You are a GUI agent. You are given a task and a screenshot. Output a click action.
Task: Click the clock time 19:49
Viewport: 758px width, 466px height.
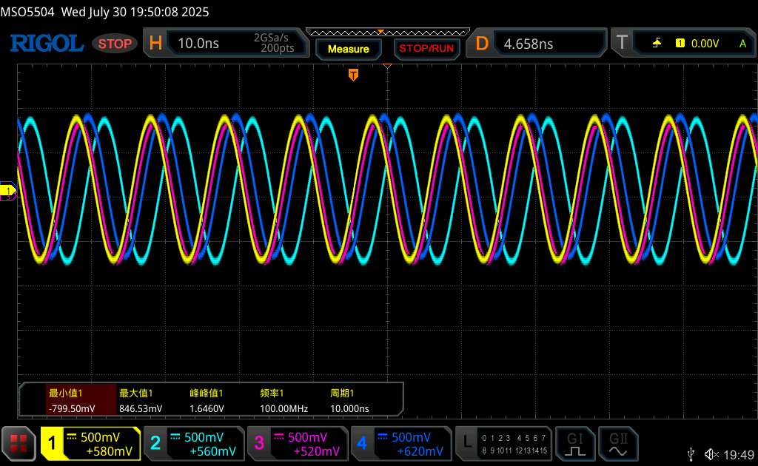pos(739,454)
